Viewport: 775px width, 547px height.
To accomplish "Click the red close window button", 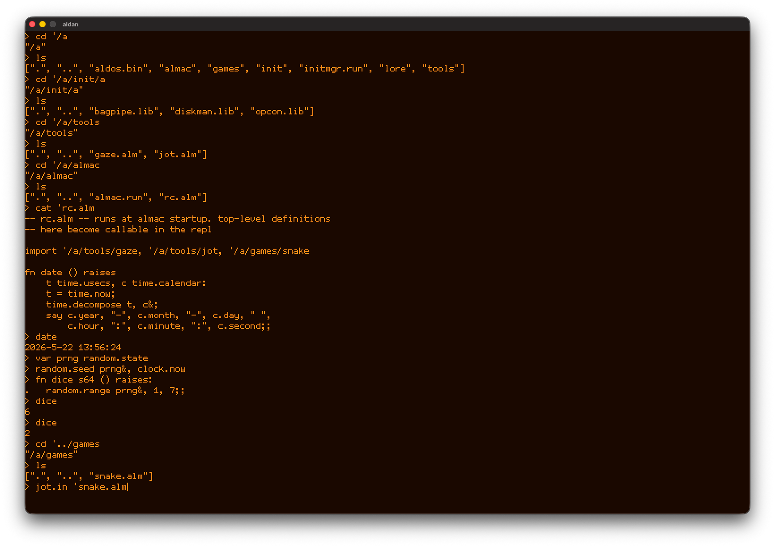I will tap(32, 24).
